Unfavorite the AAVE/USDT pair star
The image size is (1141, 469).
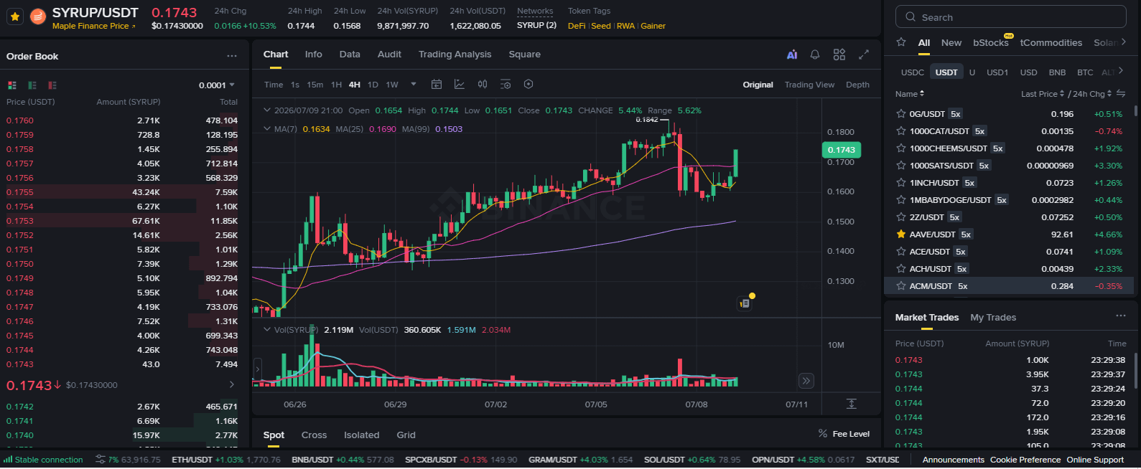pos(900,234)
